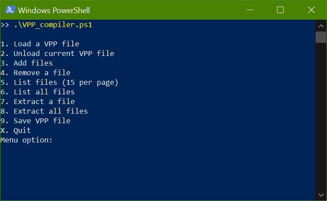Click the empty scrollbar track below thumb
This screenshot has height=201, width=327.
click(321, 116)
